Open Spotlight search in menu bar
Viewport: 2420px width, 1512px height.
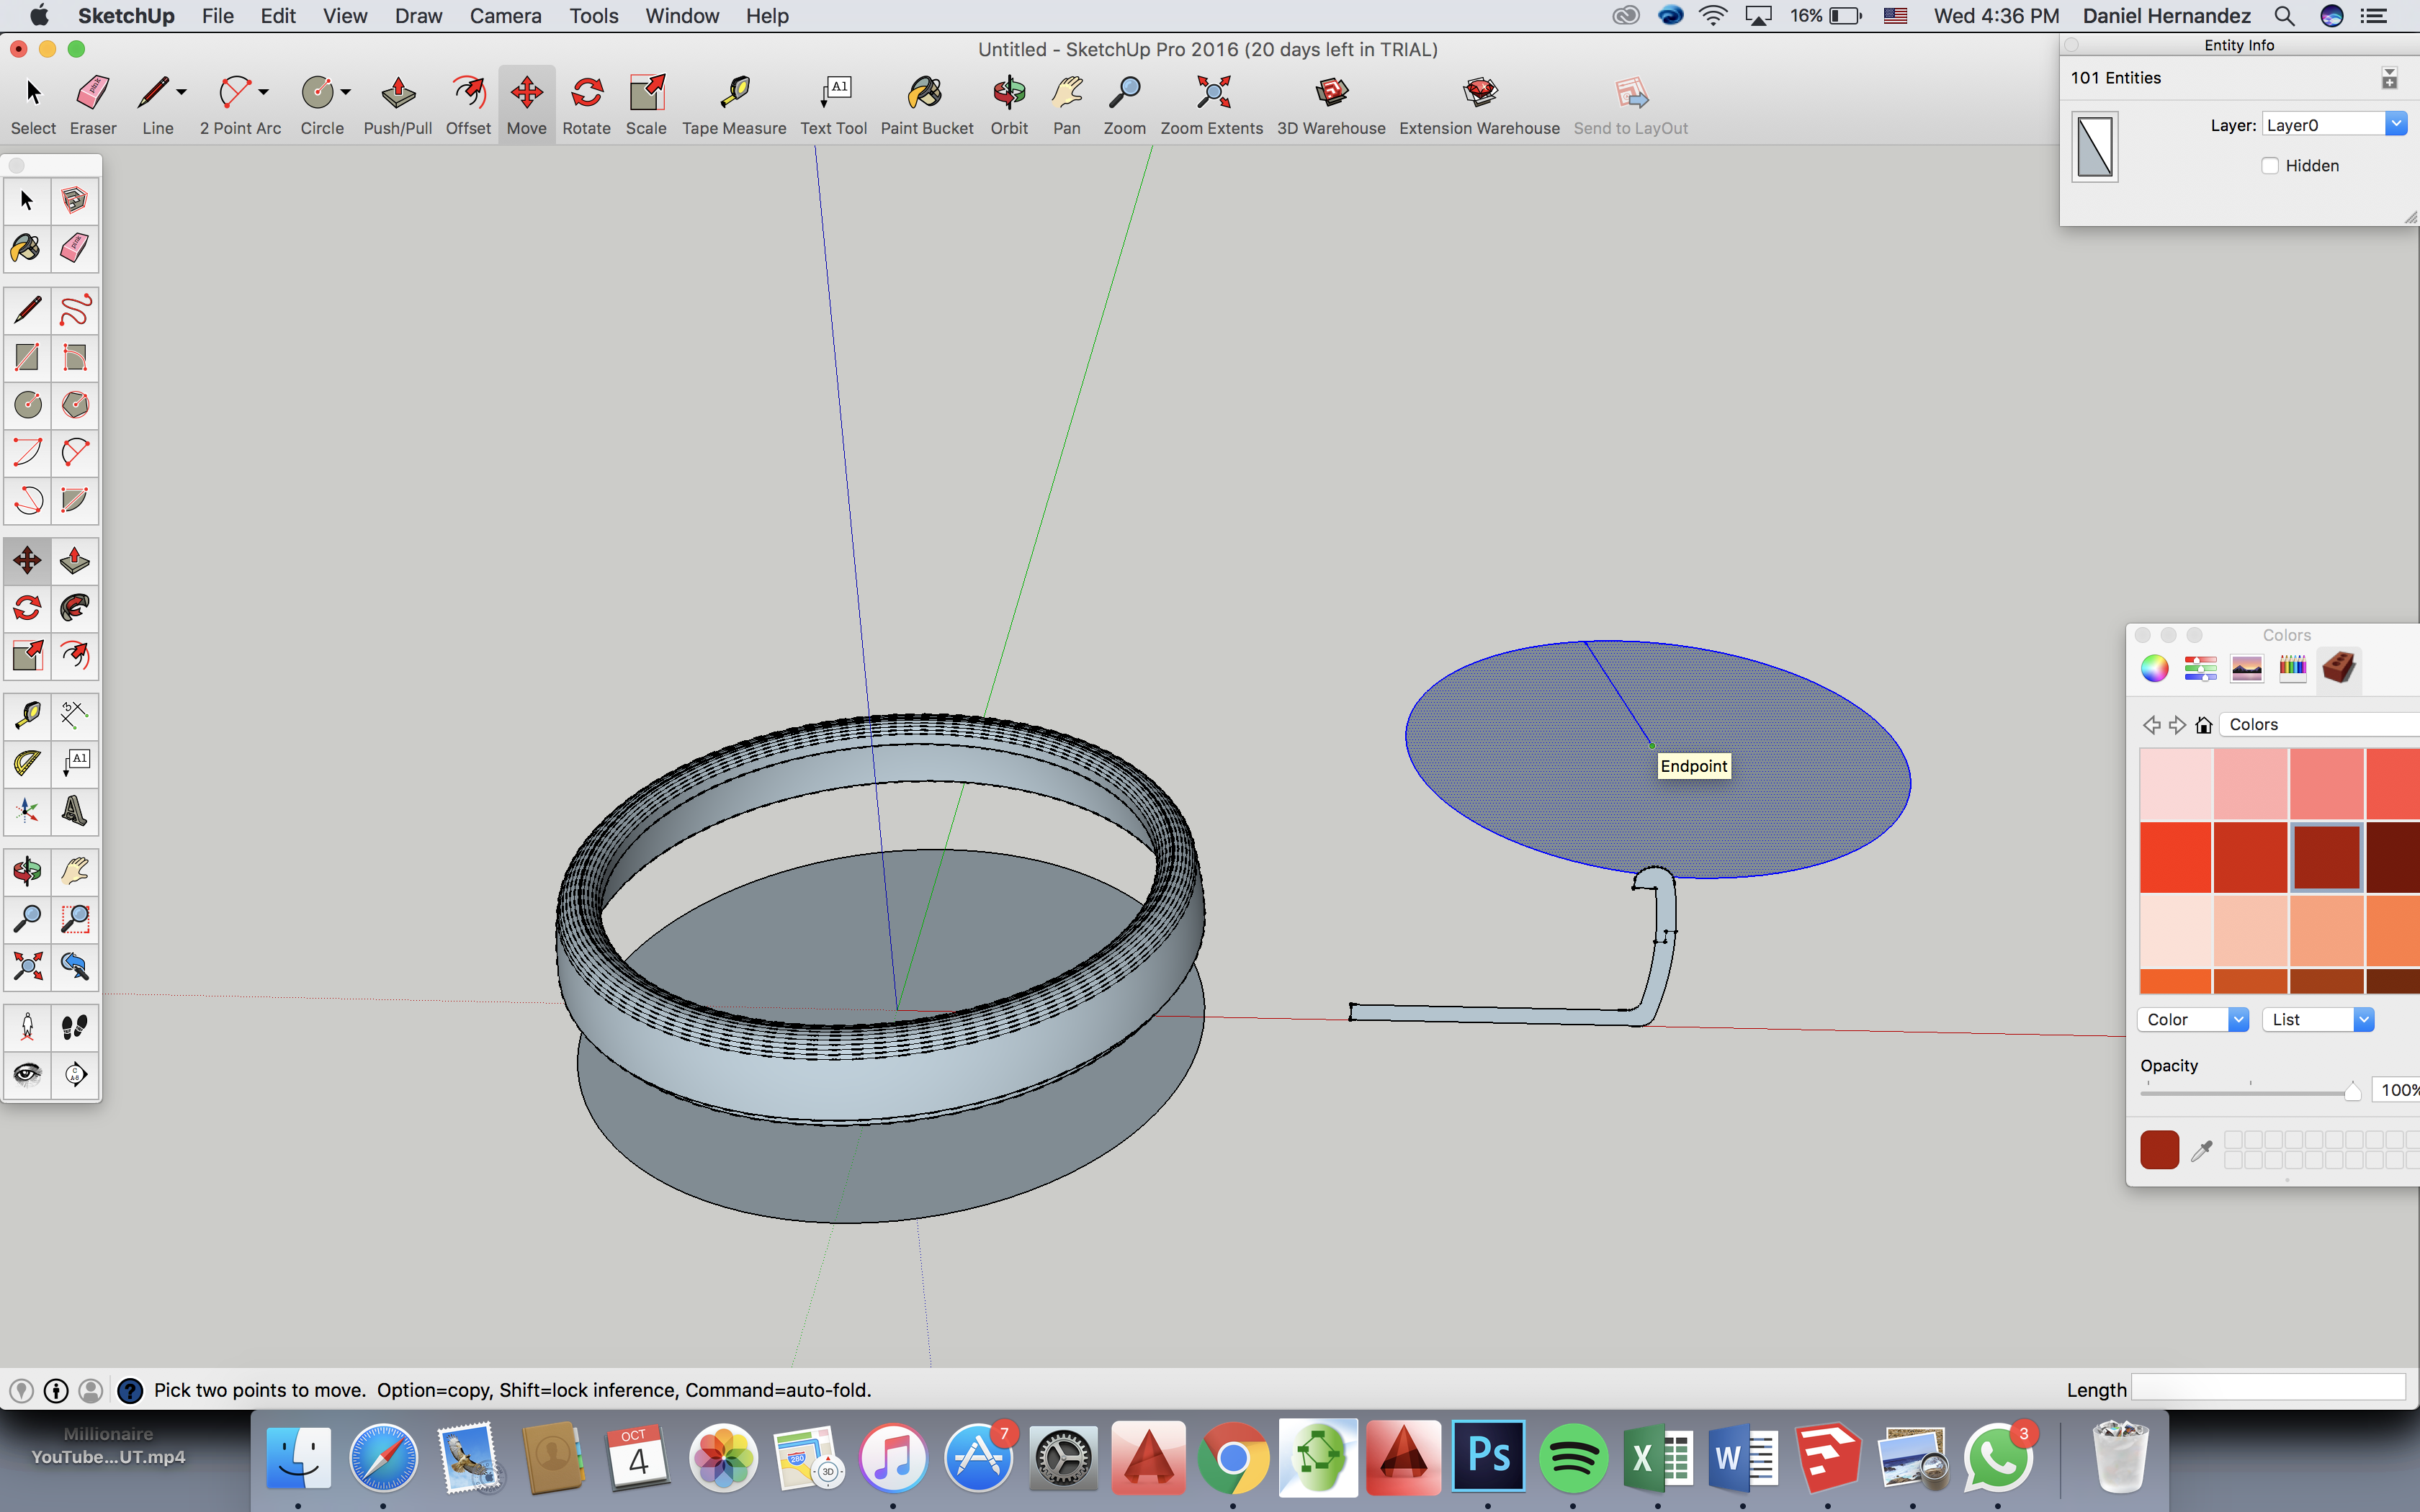coord(2283,16)
